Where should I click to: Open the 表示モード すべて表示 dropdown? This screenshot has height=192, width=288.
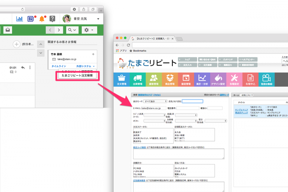tap(155, 101)
